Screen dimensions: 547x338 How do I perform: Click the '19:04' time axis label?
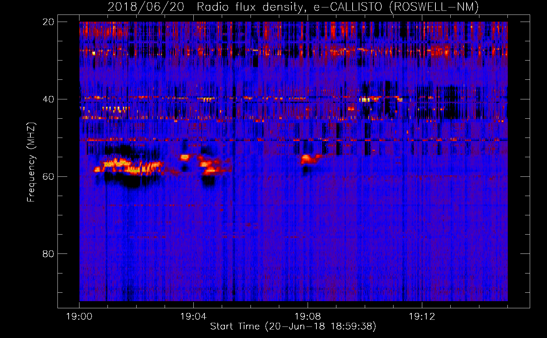click(193, 317)
